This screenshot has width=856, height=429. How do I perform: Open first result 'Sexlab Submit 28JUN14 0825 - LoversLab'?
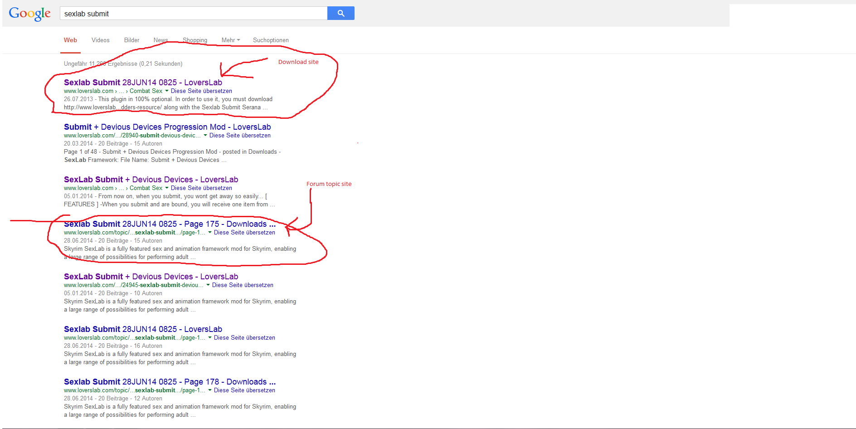143,83
